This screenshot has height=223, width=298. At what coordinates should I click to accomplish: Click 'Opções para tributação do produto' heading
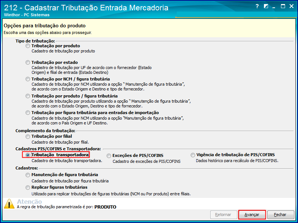45,25
